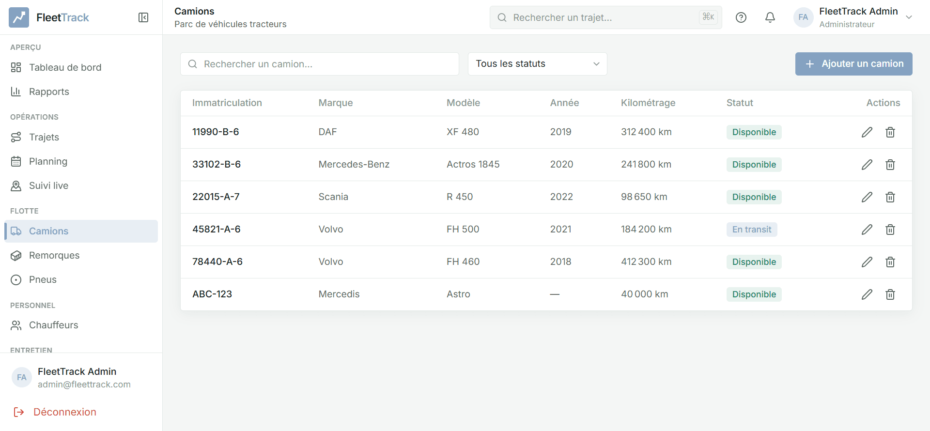This screenshot has height=431, width=930.
Task: Click immatriculation 45821-A-6
Action: point(217,230)
